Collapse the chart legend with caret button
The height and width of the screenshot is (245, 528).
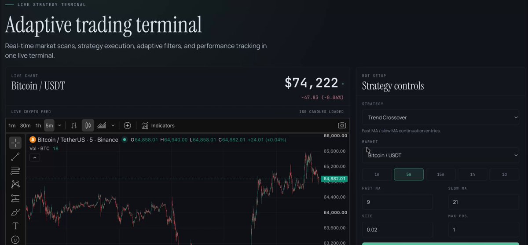coord(35,157)
